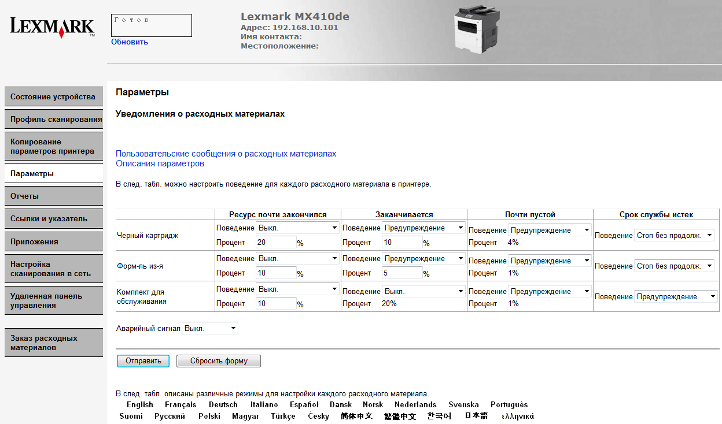Screen dimensions: 722x424
Task: Switch language to Dansk
Action: [x=341, y=404]
